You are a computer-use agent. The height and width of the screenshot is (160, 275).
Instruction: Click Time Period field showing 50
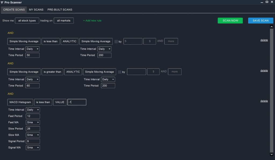pos(32,55)
